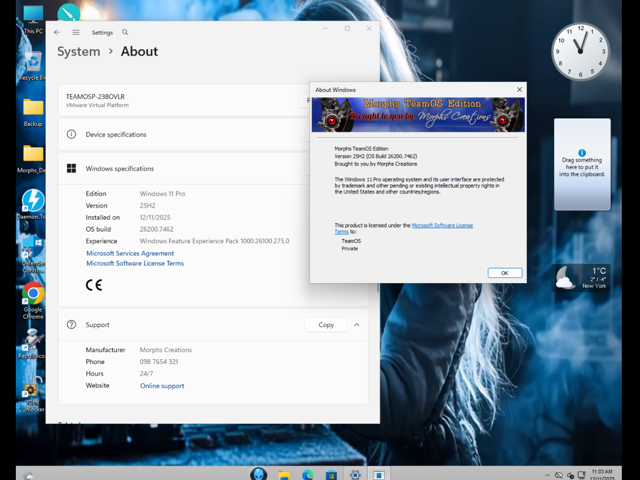Screen dimensions: 640x480
Task: Click the TeamOS licensee name in dialog
Action: coord(351,241)
